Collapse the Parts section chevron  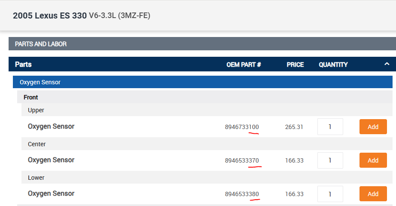click(x=387, y=65)
